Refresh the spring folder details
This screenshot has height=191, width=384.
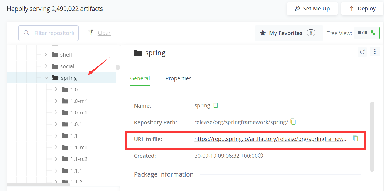click(x=362, y=52)
